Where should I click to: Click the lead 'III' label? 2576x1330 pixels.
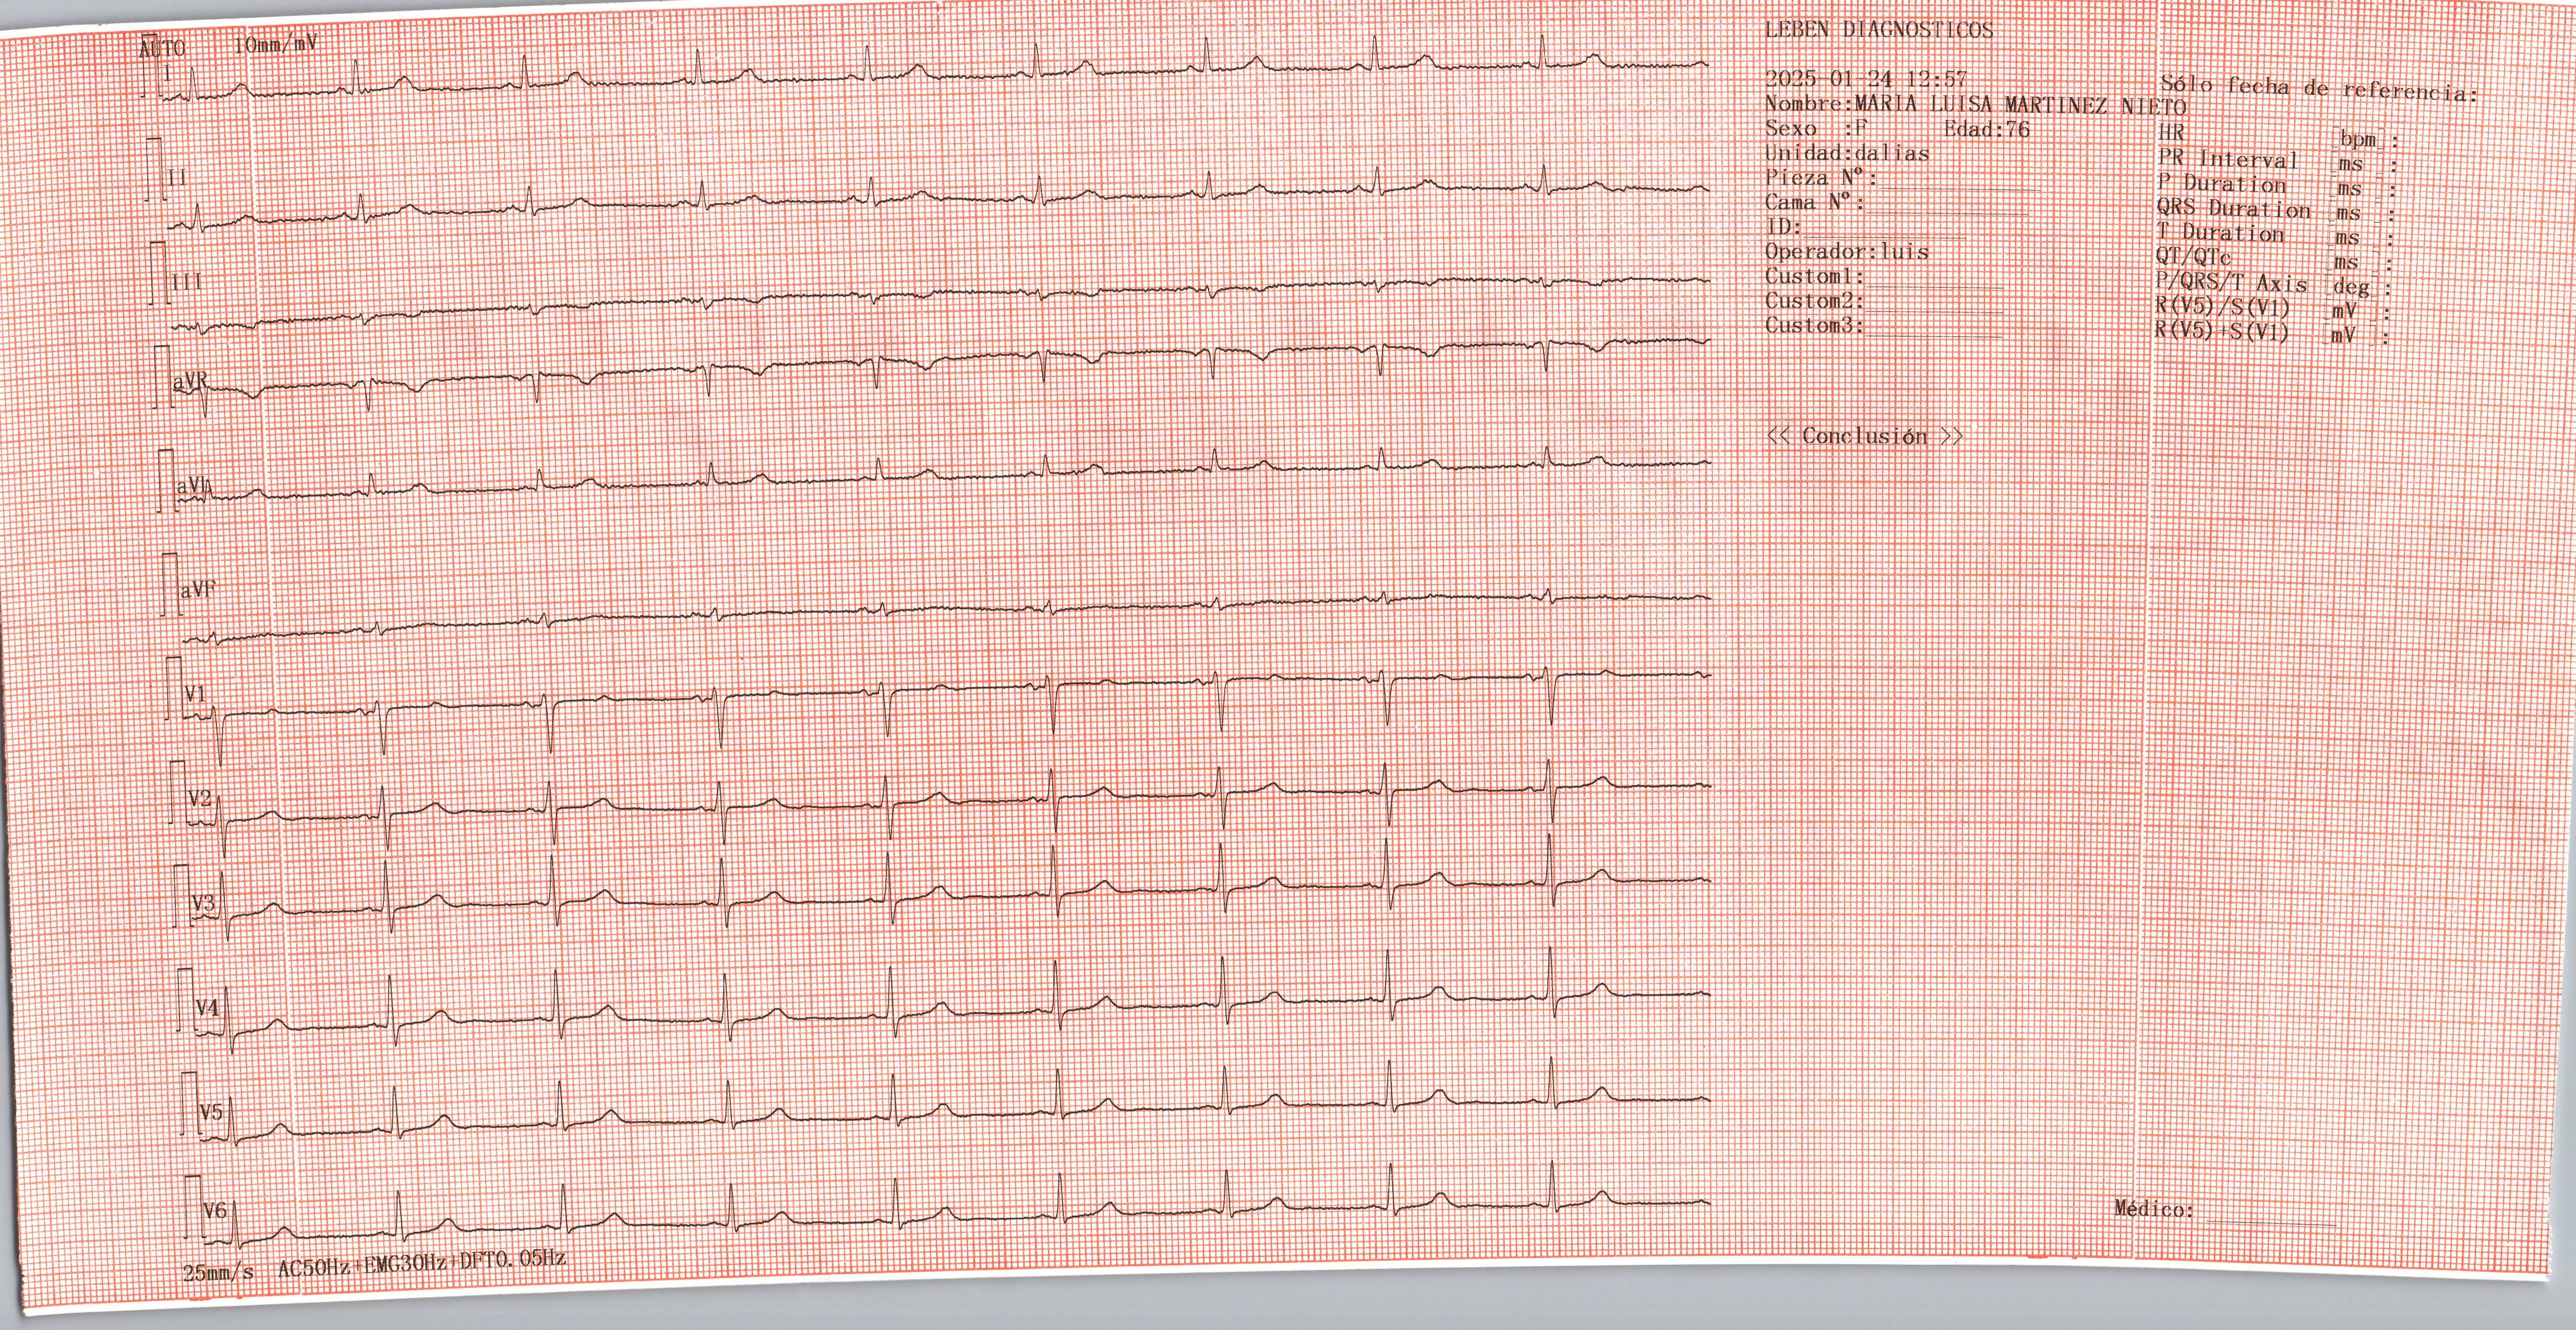tap(186, 283)
